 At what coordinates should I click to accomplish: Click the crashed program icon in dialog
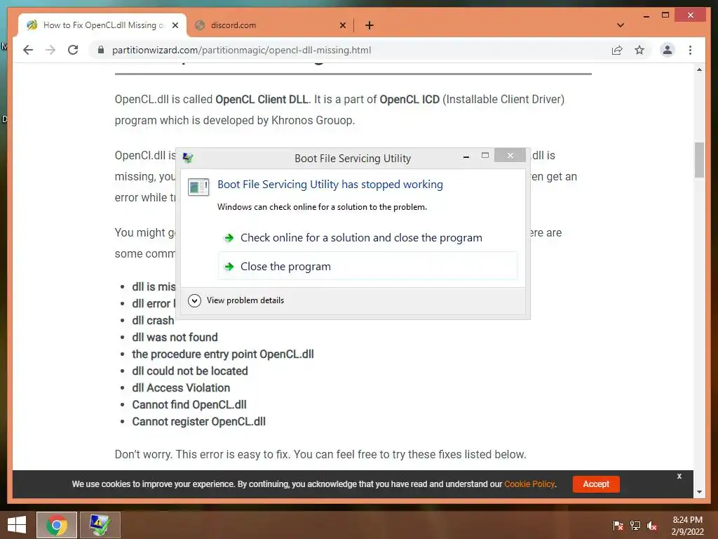click(x=198, y=187)
